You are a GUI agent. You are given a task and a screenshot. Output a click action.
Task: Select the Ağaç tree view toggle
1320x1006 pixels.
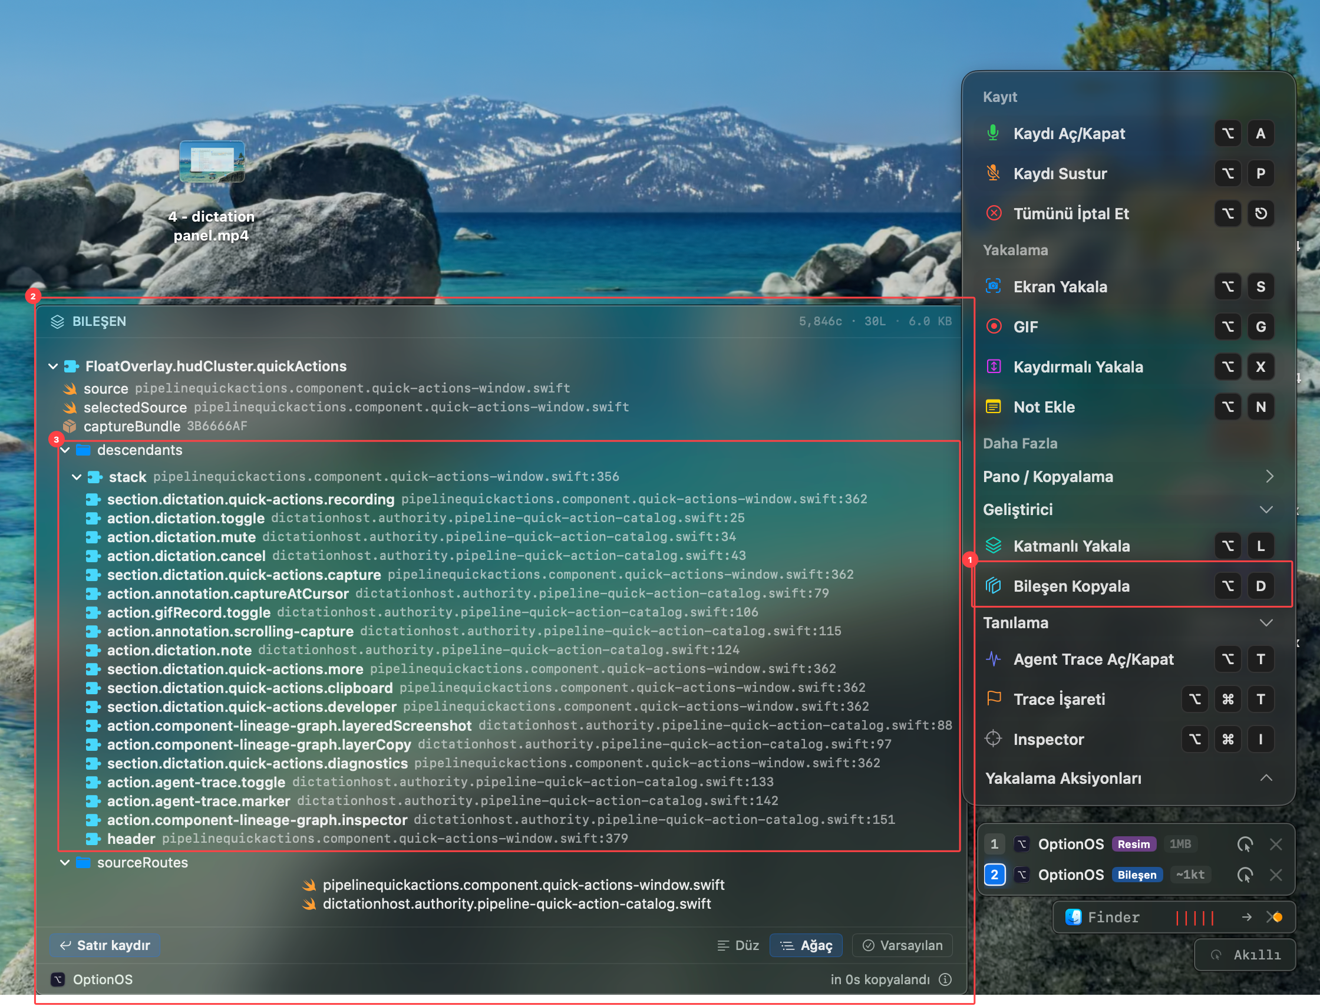(x=806, y=945)
